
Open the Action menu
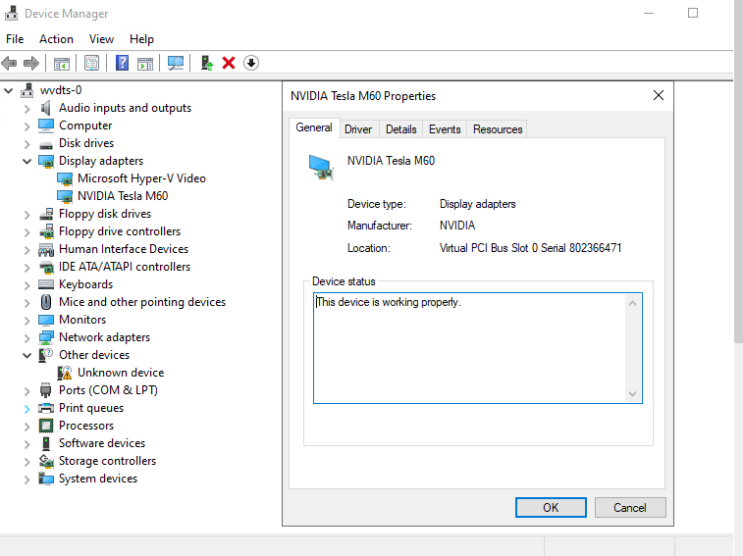(56, 39)
